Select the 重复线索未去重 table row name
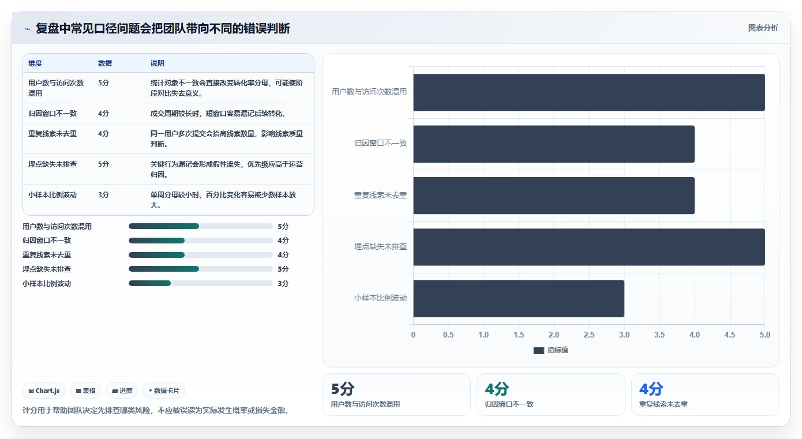Image resolution: width=802 pixels, height=439 pixels. 53,134
